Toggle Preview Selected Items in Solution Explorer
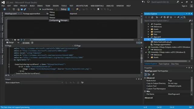Image resolution: width=194 pixels, height=109 pixels. [181, 17]
